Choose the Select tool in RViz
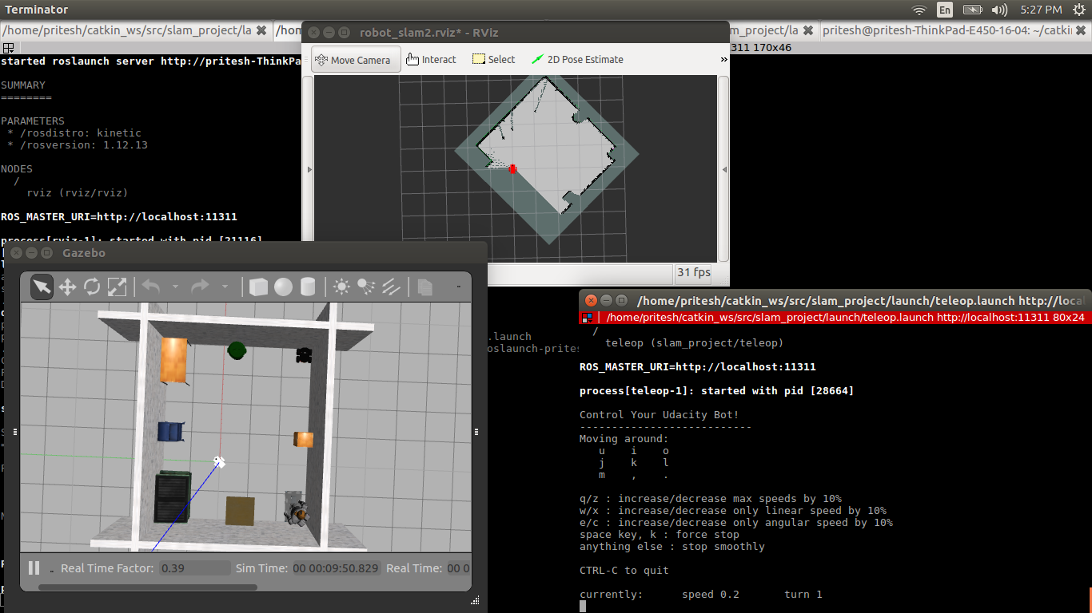 pyautogui.click(x=493, y=60)
